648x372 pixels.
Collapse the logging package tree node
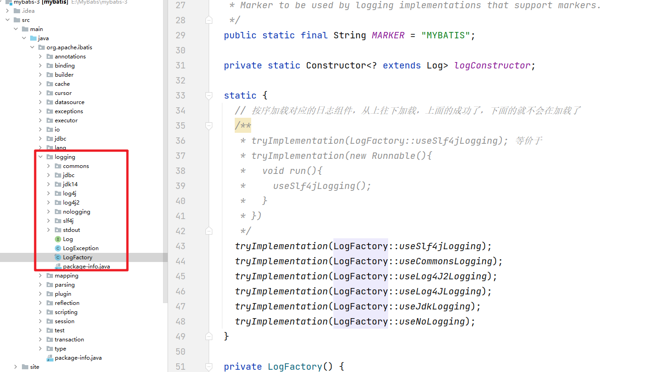pyautogui.click(x=40, y=157)
